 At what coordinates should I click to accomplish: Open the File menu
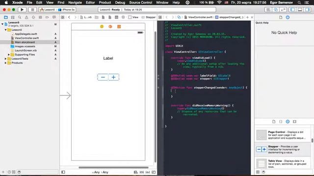point(29,2)
